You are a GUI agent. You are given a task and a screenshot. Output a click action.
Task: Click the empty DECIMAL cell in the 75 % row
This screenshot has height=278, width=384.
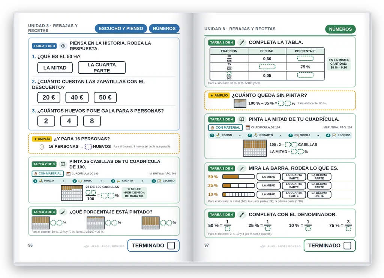267,67
